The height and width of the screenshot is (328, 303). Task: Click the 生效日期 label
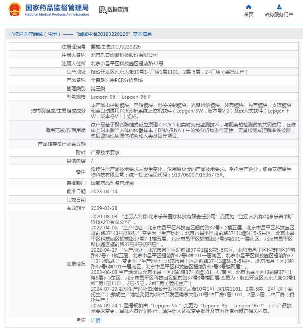(76, 200)
